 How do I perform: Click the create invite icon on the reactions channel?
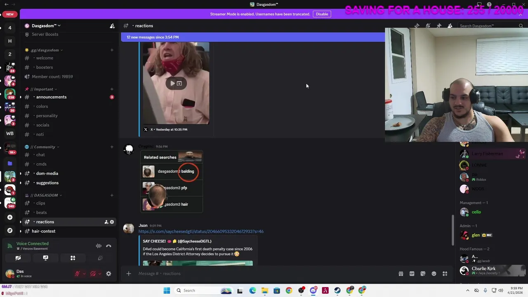coord(106,222)
